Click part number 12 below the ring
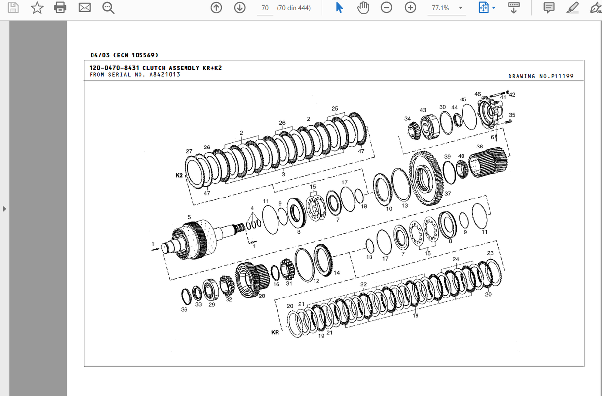Screen dimensions: 602x396 (x=316, y=281)
